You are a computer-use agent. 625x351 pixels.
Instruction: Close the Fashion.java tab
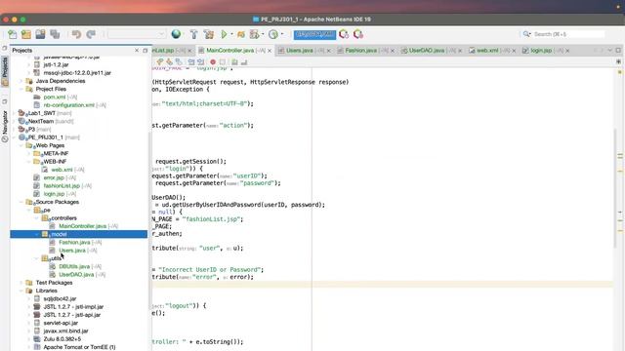tap(393, 51)
